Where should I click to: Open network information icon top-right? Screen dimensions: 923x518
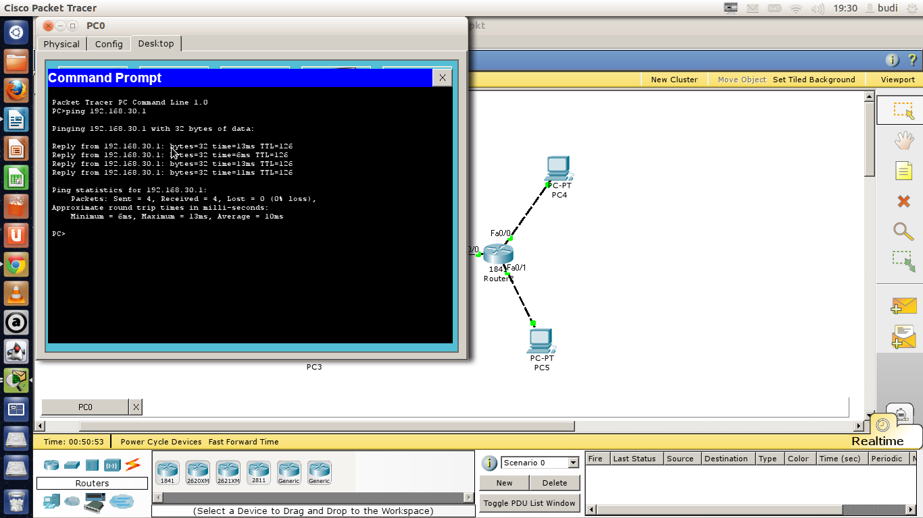(893, 60)
